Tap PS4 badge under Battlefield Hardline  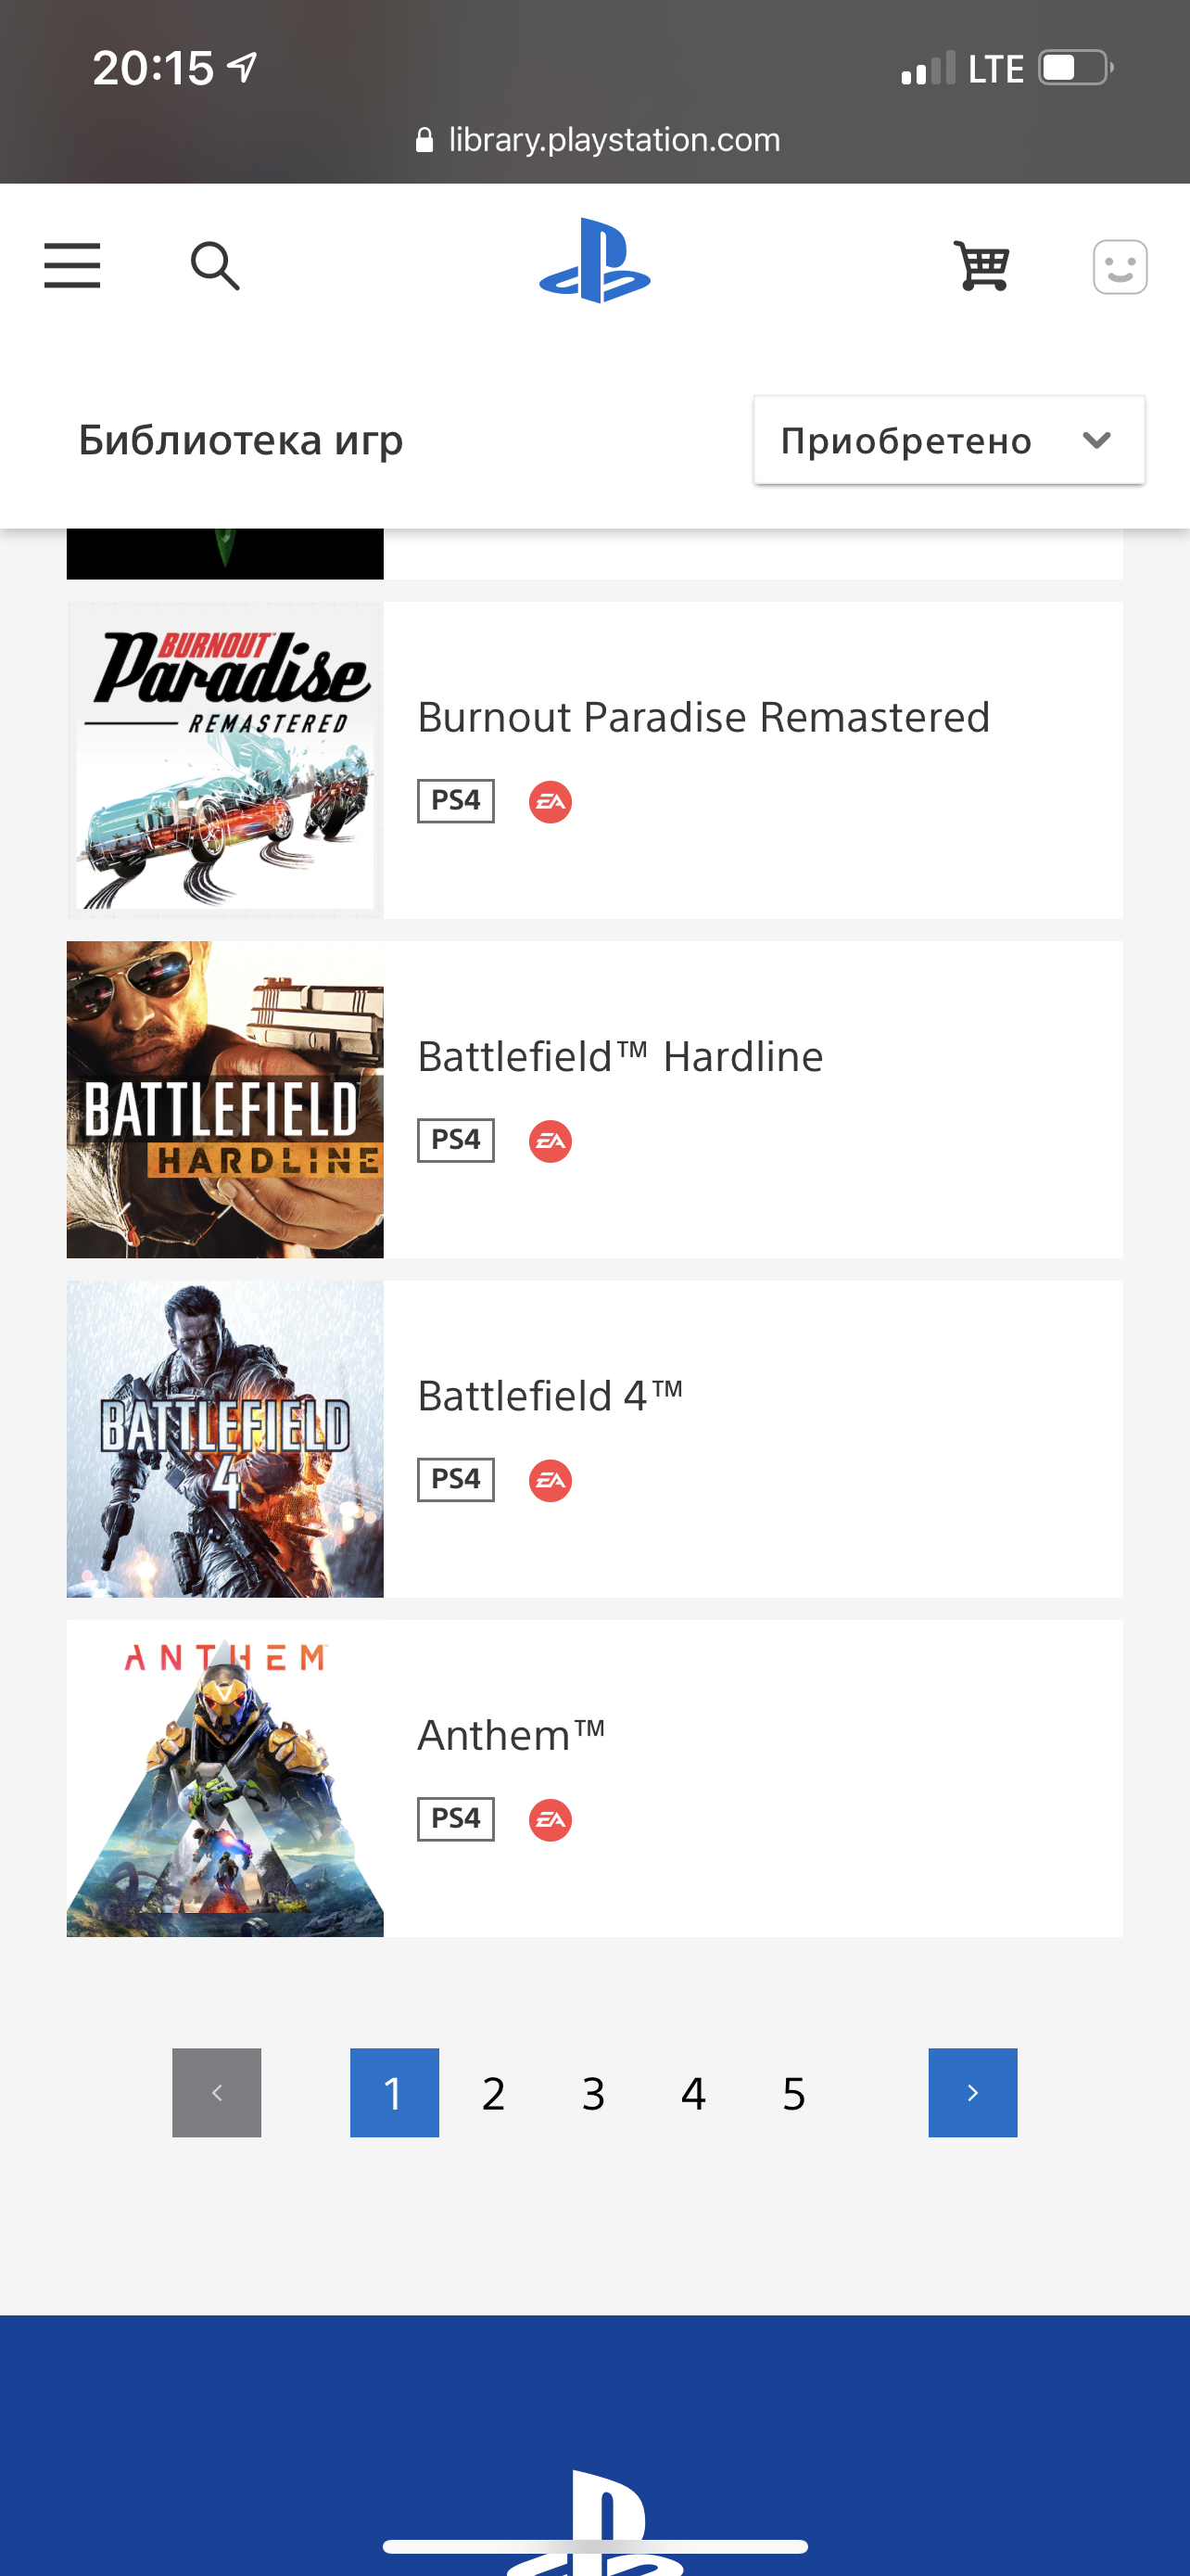pos(456,1141)
